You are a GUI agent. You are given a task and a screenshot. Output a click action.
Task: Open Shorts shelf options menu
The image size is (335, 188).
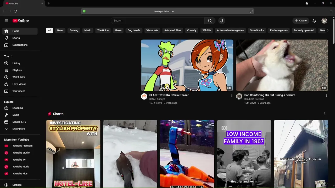pos(325,114)
